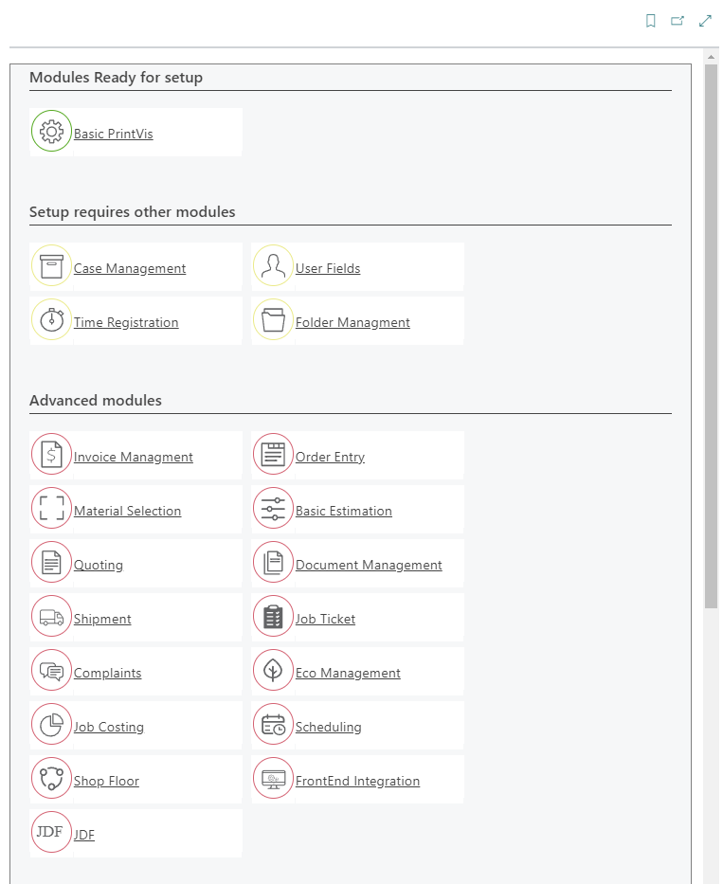Click the Scheduling calendar icon

pos(274,725)
